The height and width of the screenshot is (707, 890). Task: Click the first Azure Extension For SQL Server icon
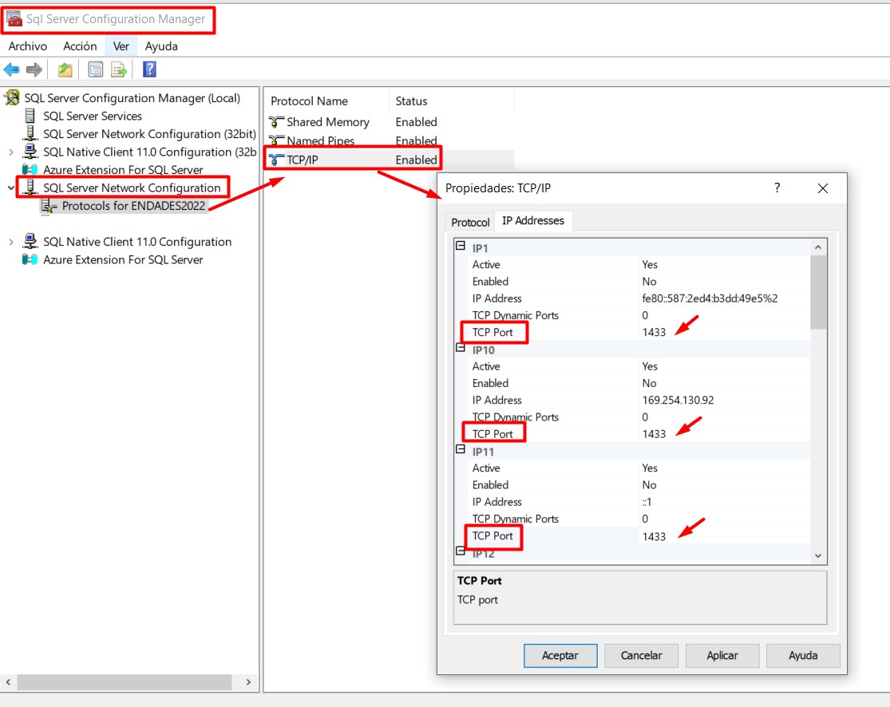click(30, 170)
